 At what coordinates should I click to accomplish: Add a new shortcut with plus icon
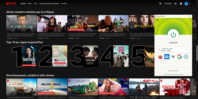186,57
